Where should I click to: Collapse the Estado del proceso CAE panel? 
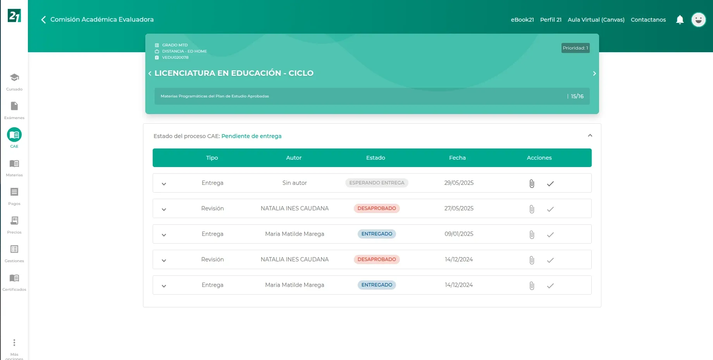coord(590,136)
